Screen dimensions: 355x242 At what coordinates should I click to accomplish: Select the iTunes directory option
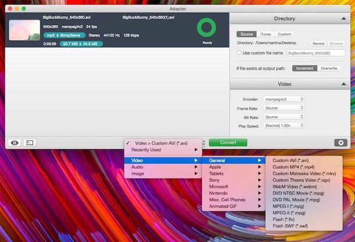tap(265, 34)
